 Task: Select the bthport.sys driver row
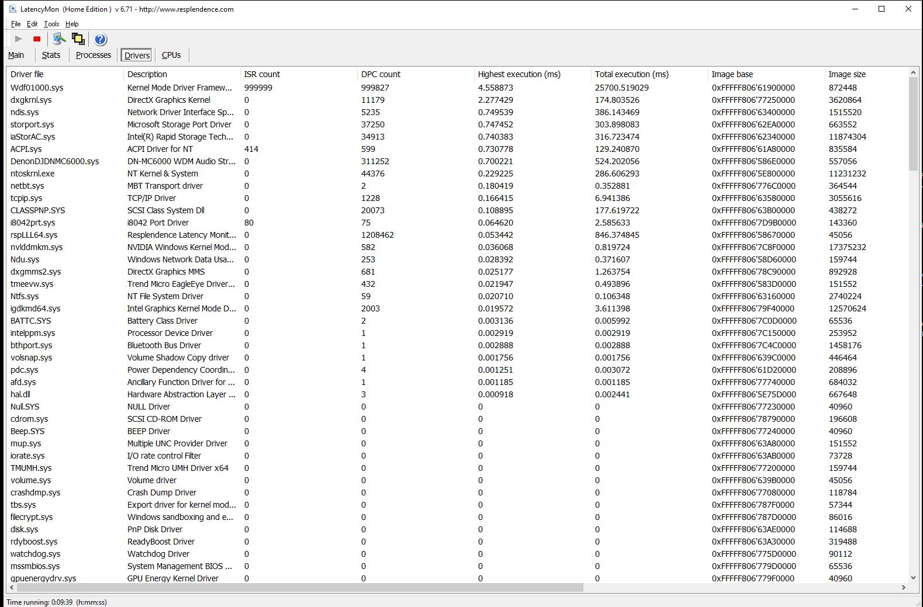point(457,345)
